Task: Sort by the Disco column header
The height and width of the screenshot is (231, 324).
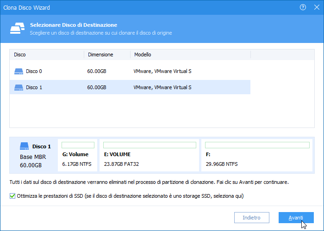Action: [x=46, y=55]
